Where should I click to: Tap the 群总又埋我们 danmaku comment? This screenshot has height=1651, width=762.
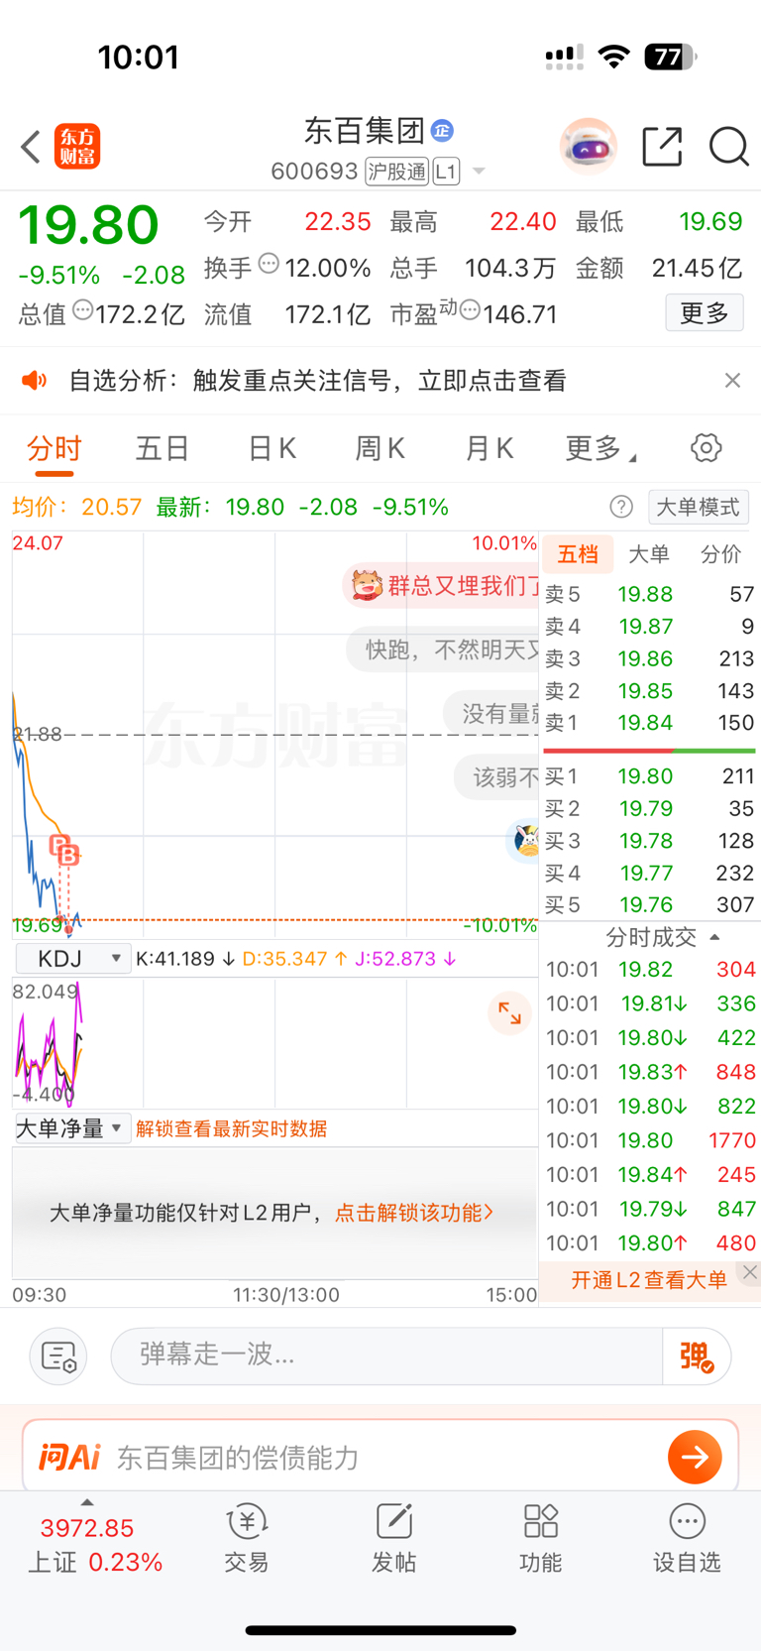click(442, 585)
